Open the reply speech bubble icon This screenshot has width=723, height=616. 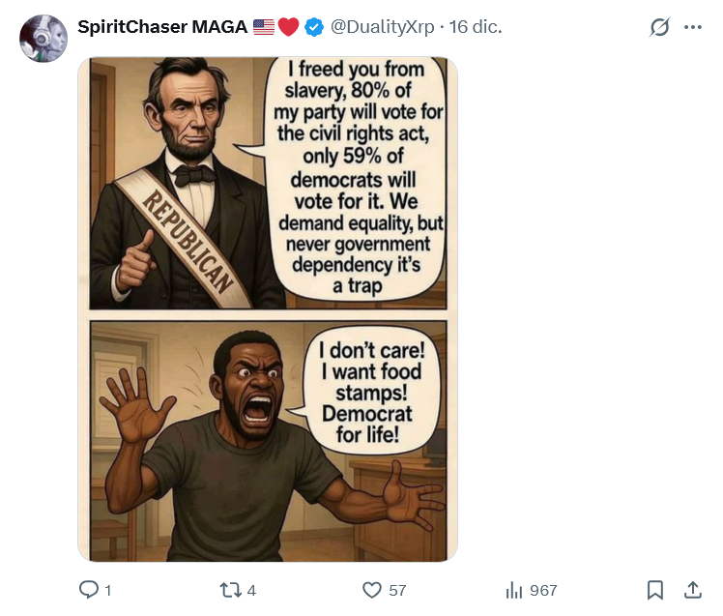point(89,590)
